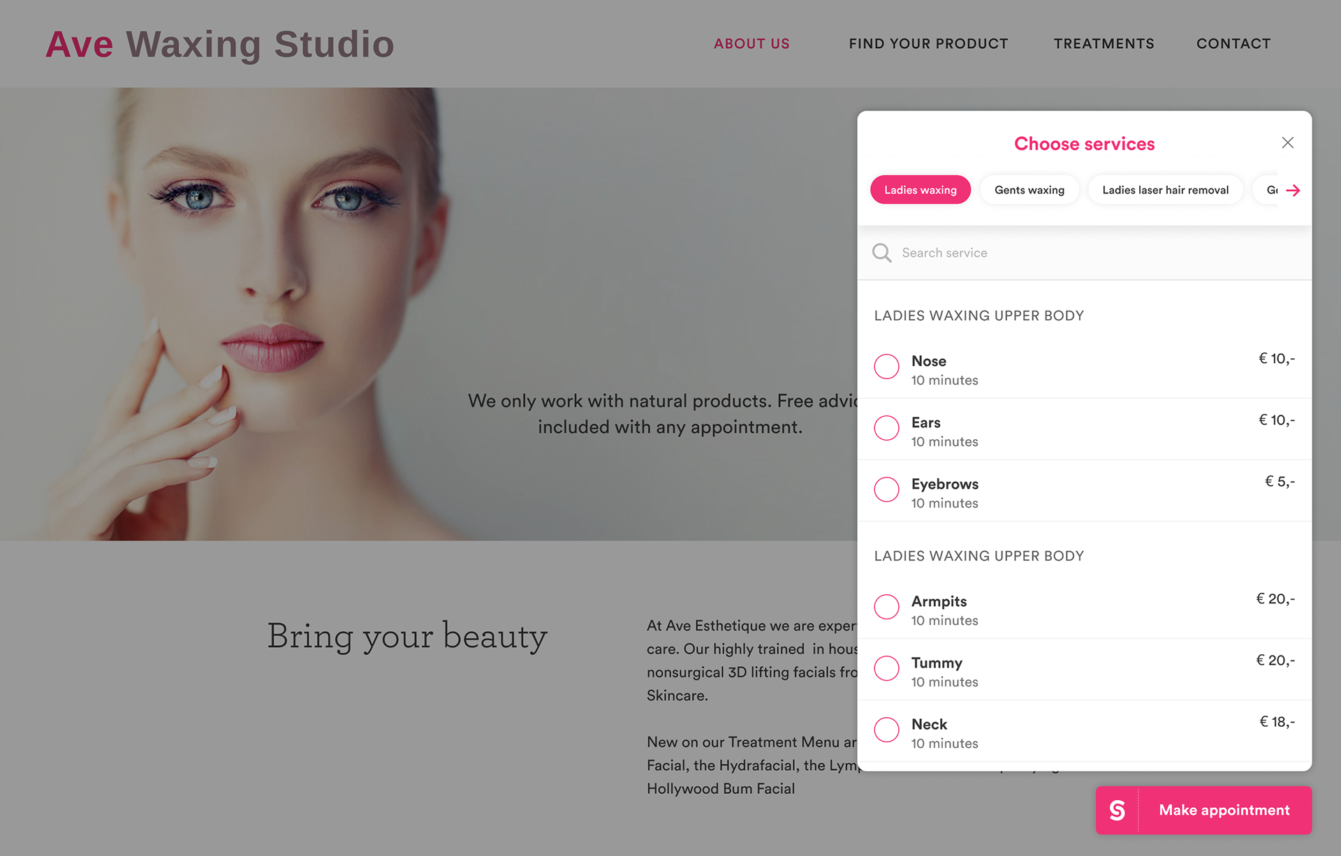The height and width of the screenshot is (856, 1341).
Task: Select the Armpits waxing radio button
Action: click(886, 606)
